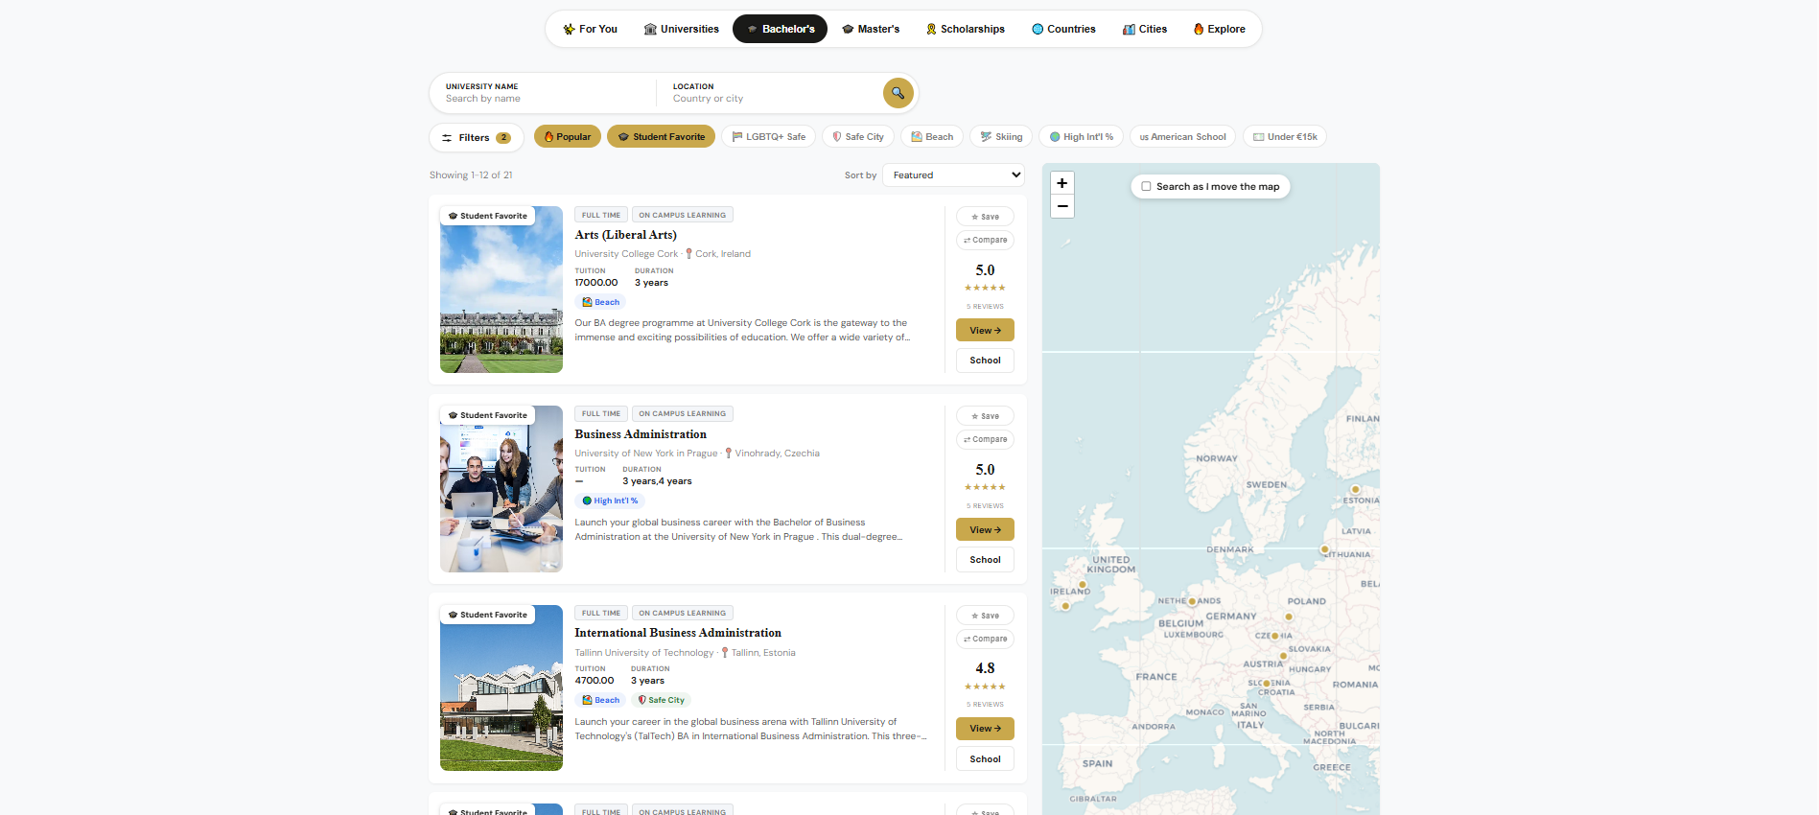View the International Business Administration program
The height and width of the screenshot is (815, 1819).
click(985, 729)
